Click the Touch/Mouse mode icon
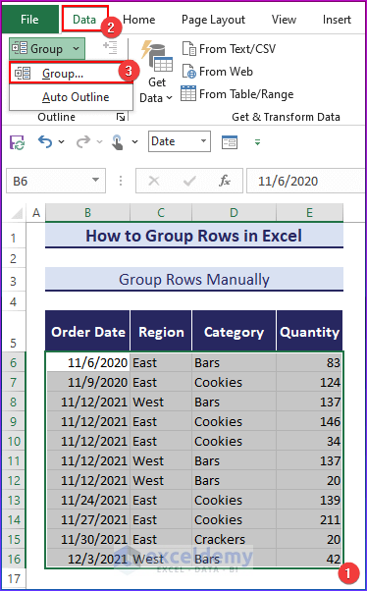 118,142
